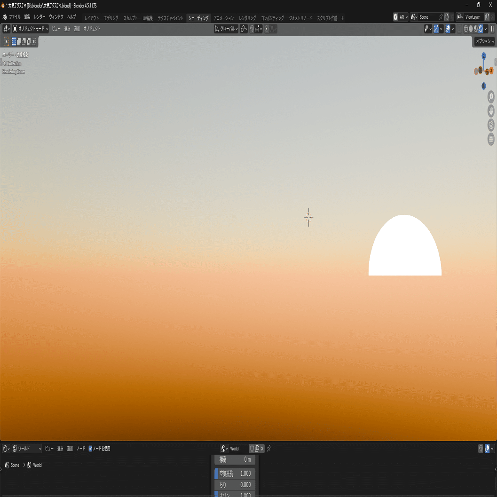Switch orthographic perspective grid icon
Screen dimensions: 497x497
(491, 139)
